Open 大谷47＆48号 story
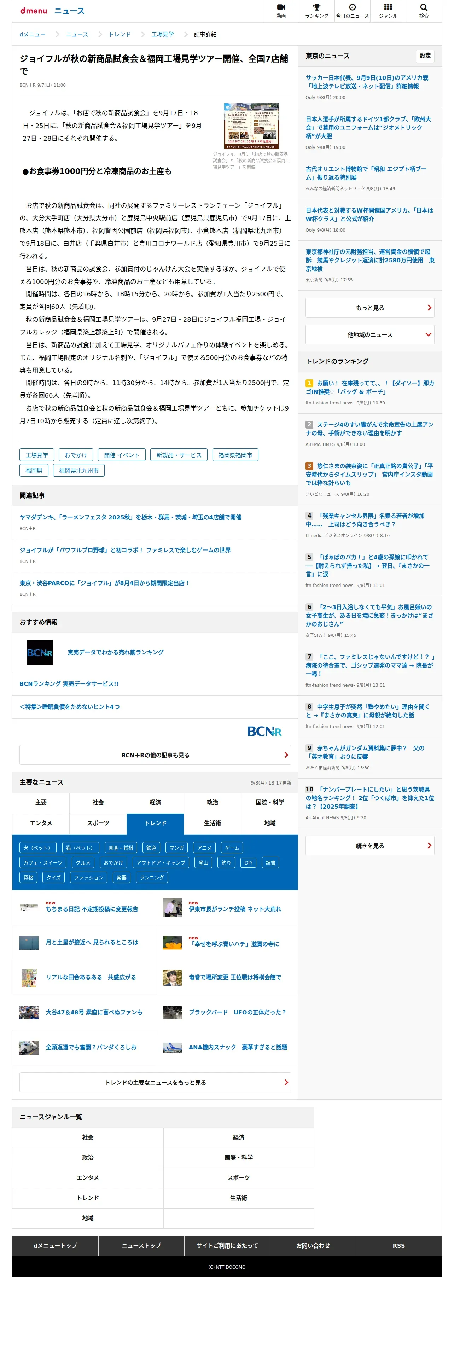 pyautogui.click(x=94, y=1012)
